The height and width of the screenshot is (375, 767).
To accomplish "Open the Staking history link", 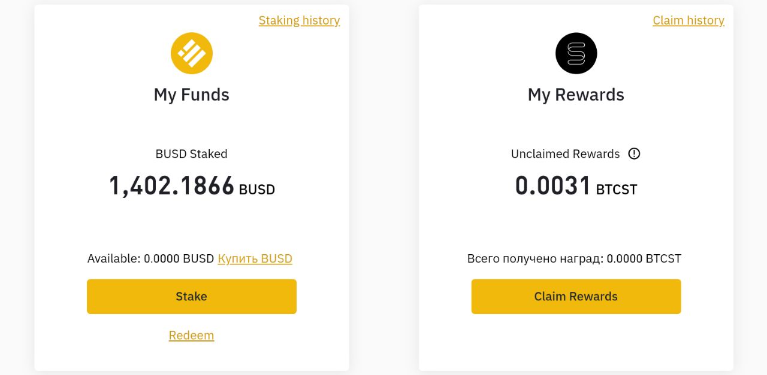I will pyautogui.click(x=299, y=20).
